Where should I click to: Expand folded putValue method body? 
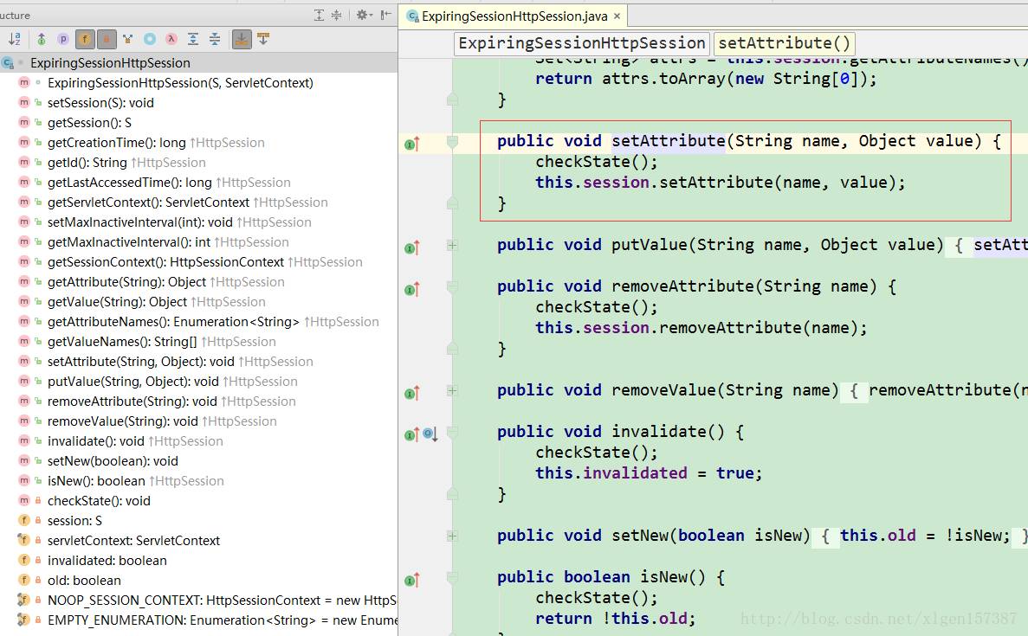[x=452, y=246]
